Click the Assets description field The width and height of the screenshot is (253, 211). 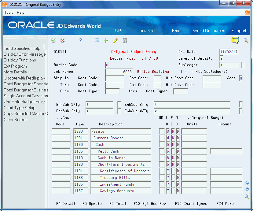[121, 131]
